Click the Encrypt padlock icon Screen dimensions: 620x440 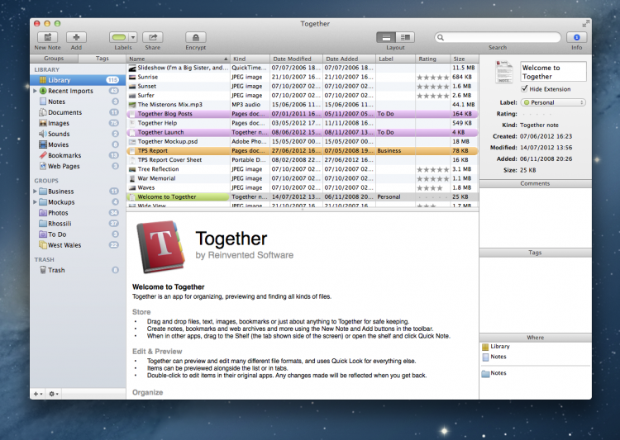point(196,37)
